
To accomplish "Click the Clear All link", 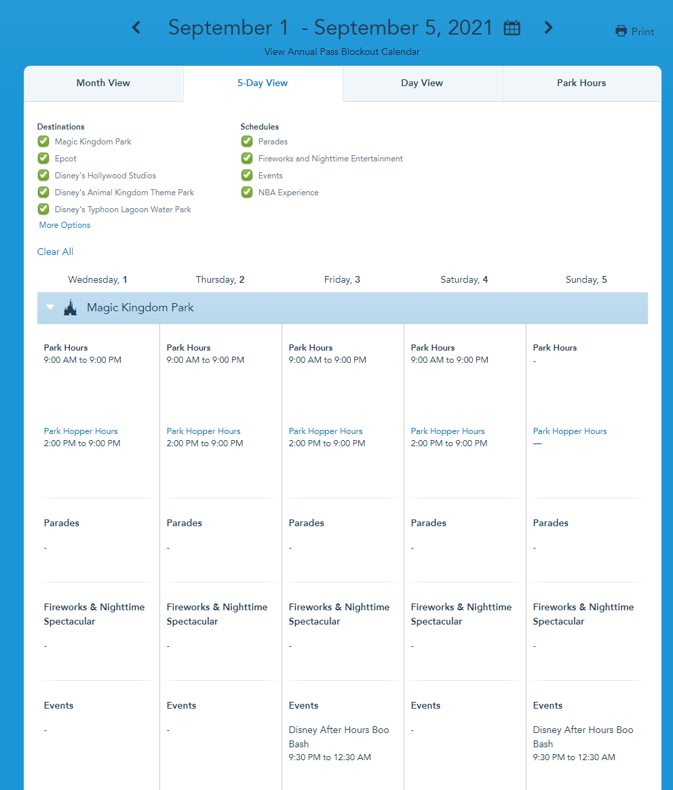I will coord(55,252).
